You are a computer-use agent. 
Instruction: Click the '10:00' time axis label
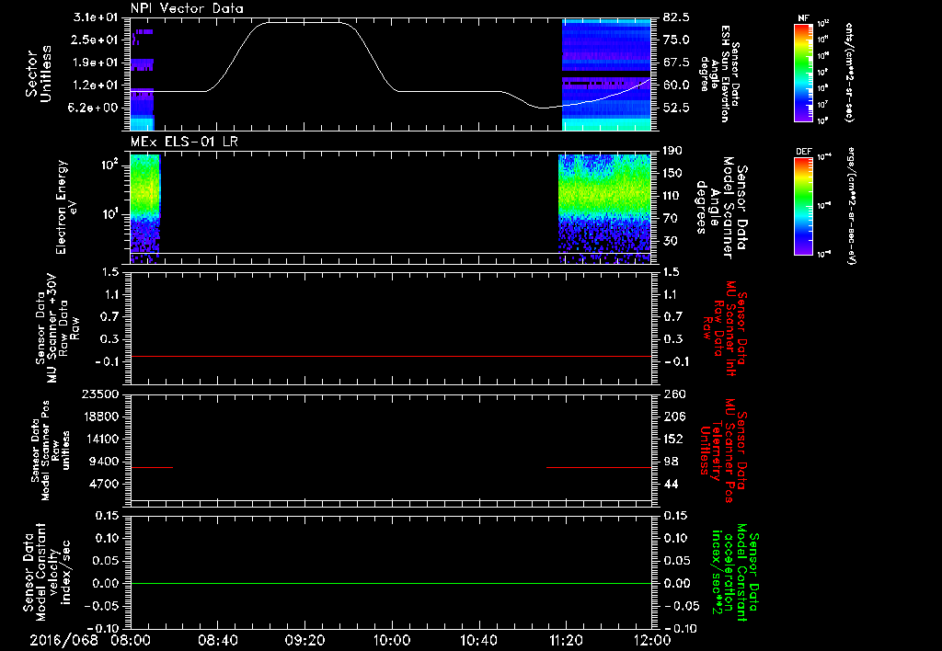coord(392,640)
